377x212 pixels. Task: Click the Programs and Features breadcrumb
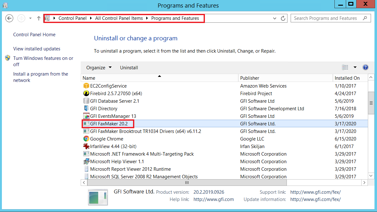(x=175, y=18)
